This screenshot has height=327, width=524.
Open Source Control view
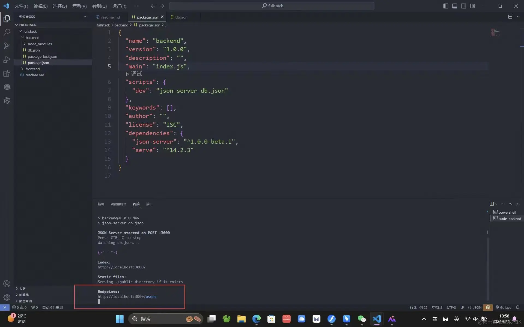[x=7, y=46]
